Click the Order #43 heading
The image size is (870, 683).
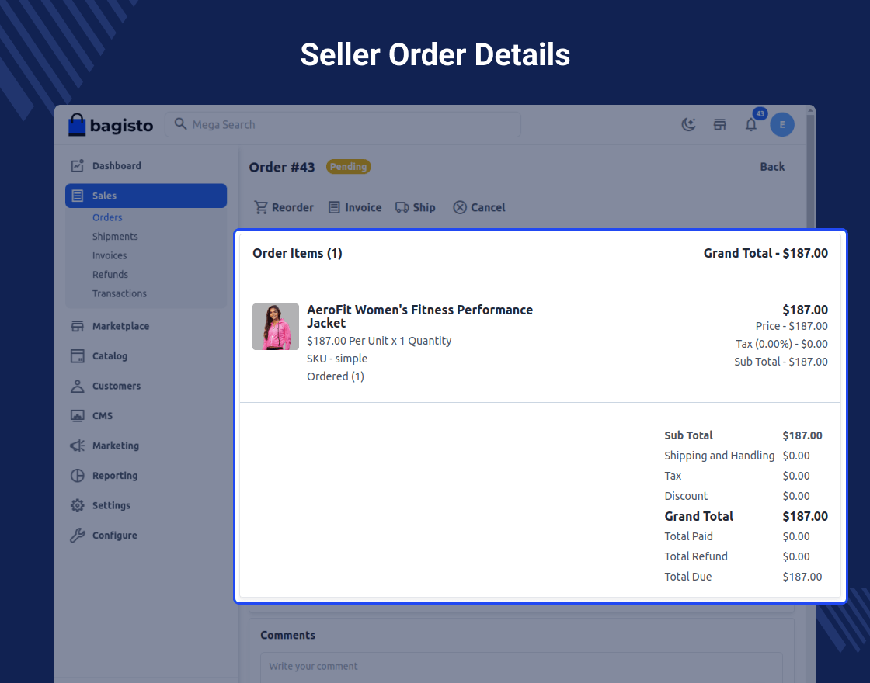[282, 167]
